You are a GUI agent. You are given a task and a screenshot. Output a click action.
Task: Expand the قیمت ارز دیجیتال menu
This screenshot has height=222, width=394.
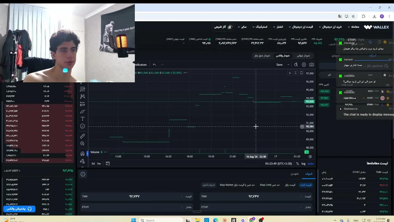coord(301,27)
